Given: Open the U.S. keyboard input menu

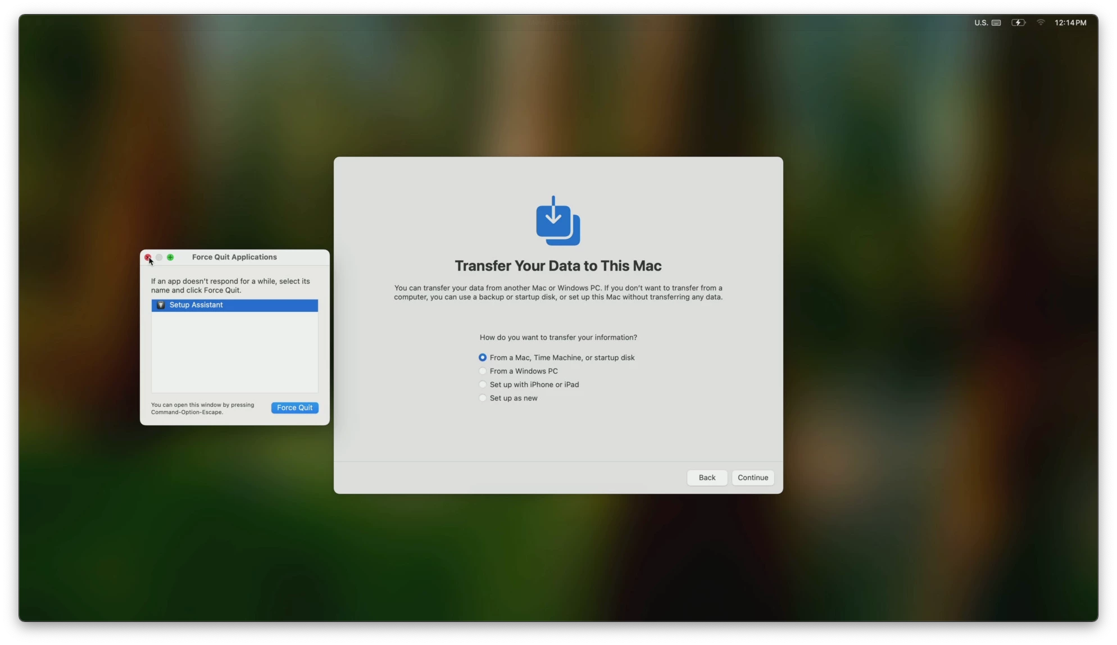Looking at the screenshot, I should click(x=988, y=22).
